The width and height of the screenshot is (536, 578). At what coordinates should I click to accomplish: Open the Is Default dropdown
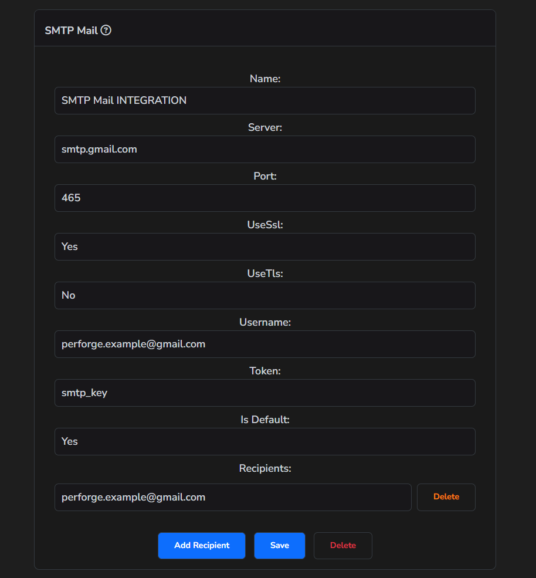coord(265,441)
